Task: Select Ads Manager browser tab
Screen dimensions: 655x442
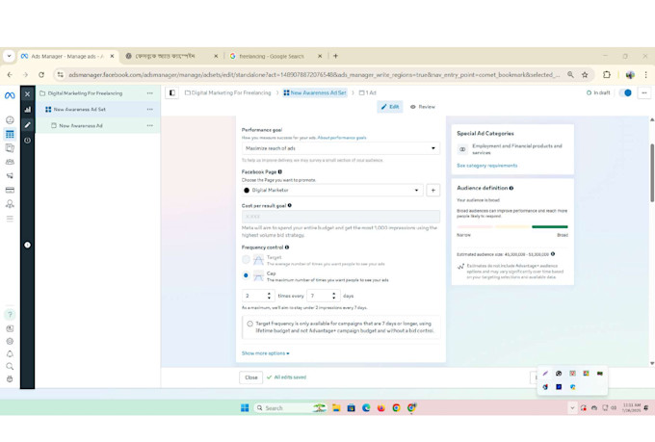Action: pyautogui.click(x=68, y=56)
